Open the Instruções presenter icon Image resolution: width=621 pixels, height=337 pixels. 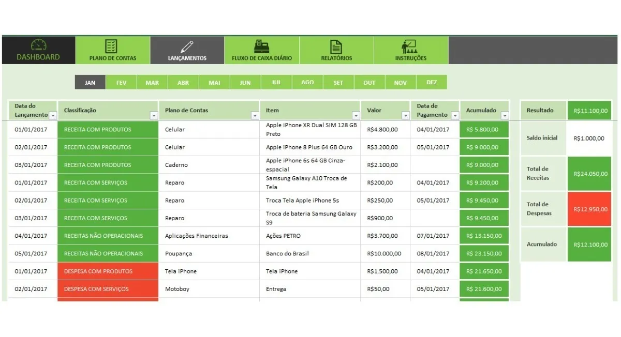[x=410, y=47]
